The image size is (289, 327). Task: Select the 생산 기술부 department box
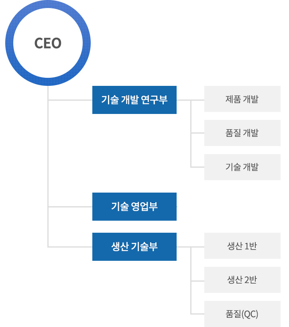tap(134, 247)
